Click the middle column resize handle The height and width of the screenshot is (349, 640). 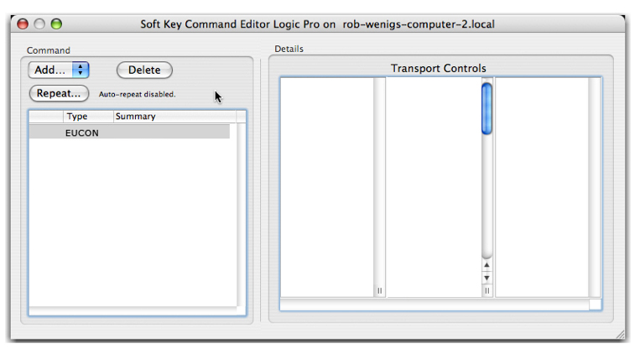tap(487, 290)
